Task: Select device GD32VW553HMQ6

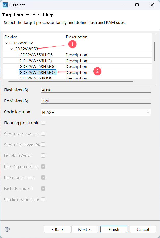Action: click(x=37, y=67)
